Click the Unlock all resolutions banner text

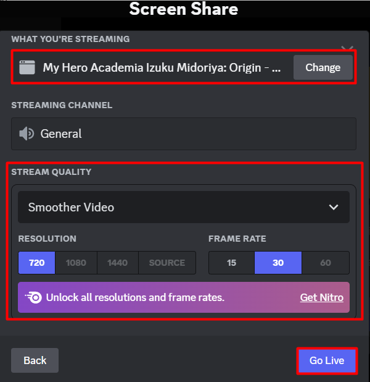(x=135, y=297)
